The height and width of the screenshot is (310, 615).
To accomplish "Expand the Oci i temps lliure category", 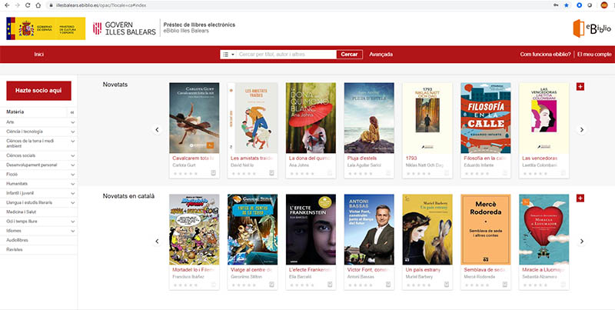I will click(72, 222).
